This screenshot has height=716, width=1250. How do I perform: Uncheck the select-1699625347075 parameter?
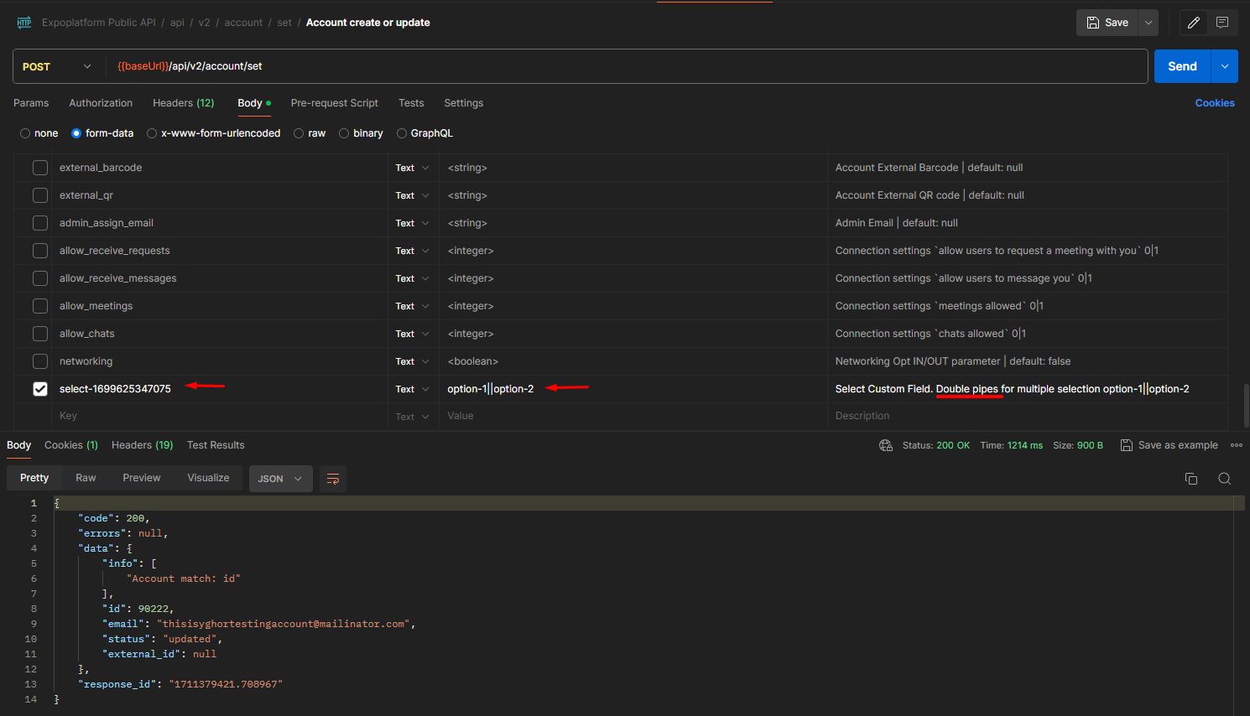[39, 388]
